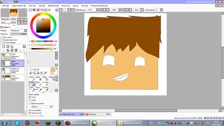The width and height of the screenshot is (224, 126).
Task: Select the Marker brush
Action: pyautogui.click(x=32, y=78)
